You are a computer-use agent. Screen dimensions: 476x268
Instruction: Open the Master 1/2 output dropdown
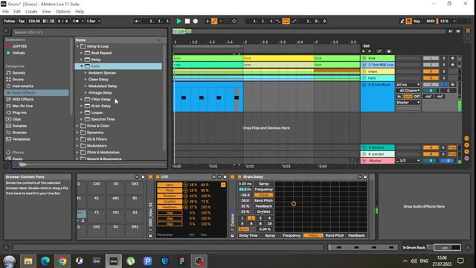coord(408,161)
